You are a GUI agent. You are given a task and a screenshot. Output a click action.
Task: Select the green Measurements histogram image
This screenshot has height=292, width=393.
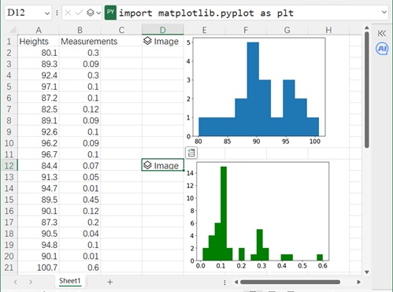coord(258,216)
